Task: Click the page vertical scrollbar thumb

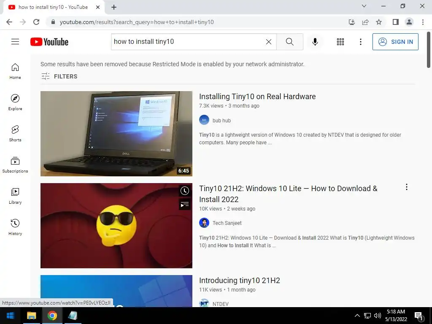Action: click(x=429, y=50)
